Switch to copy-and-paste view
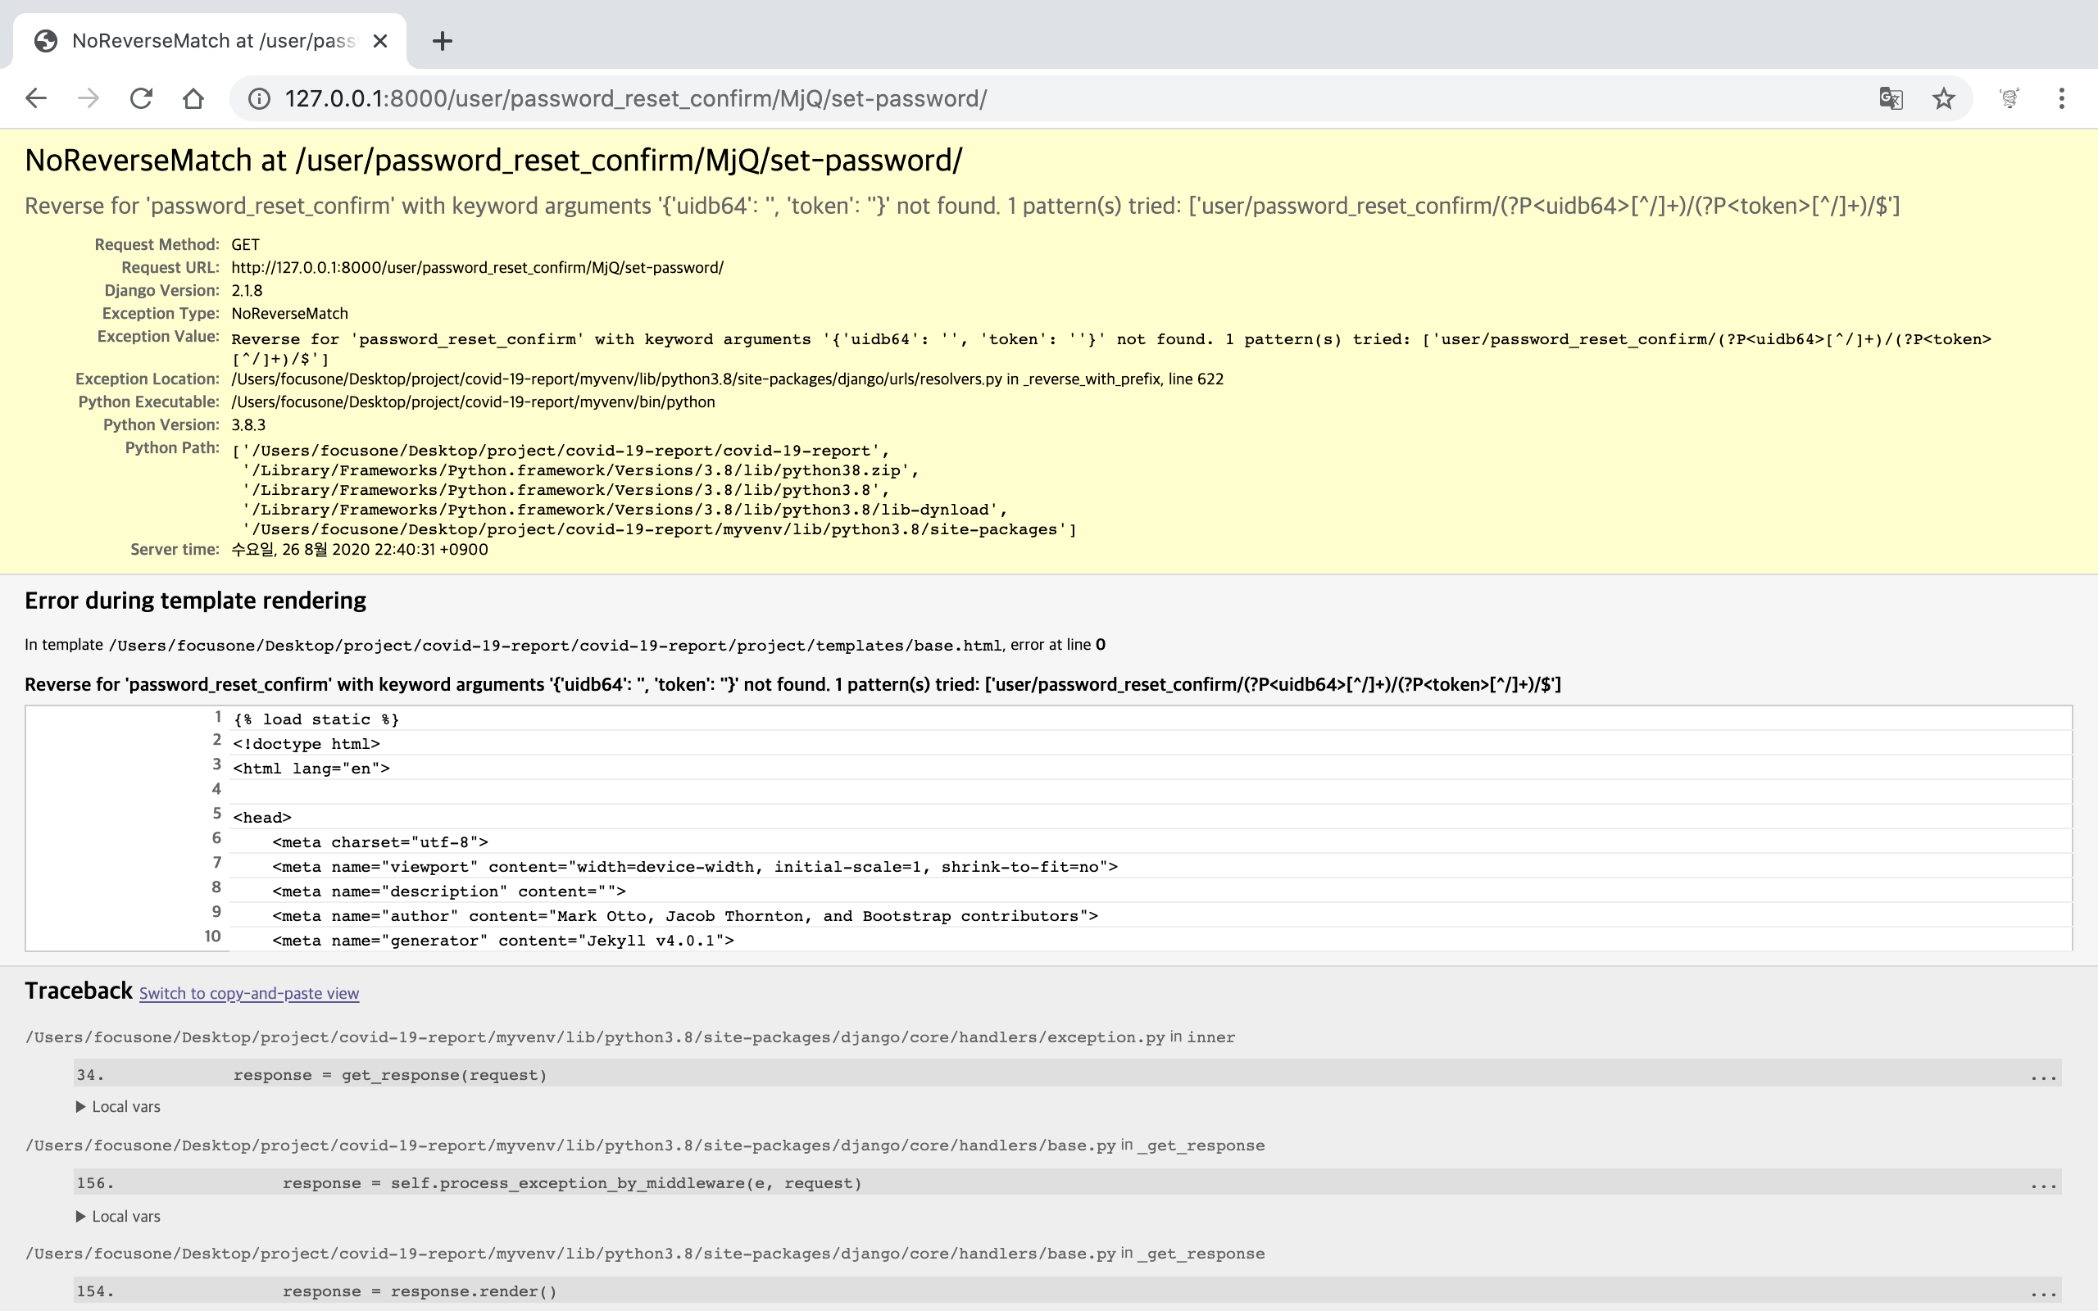2098x1311 pixels. [249, 994]
